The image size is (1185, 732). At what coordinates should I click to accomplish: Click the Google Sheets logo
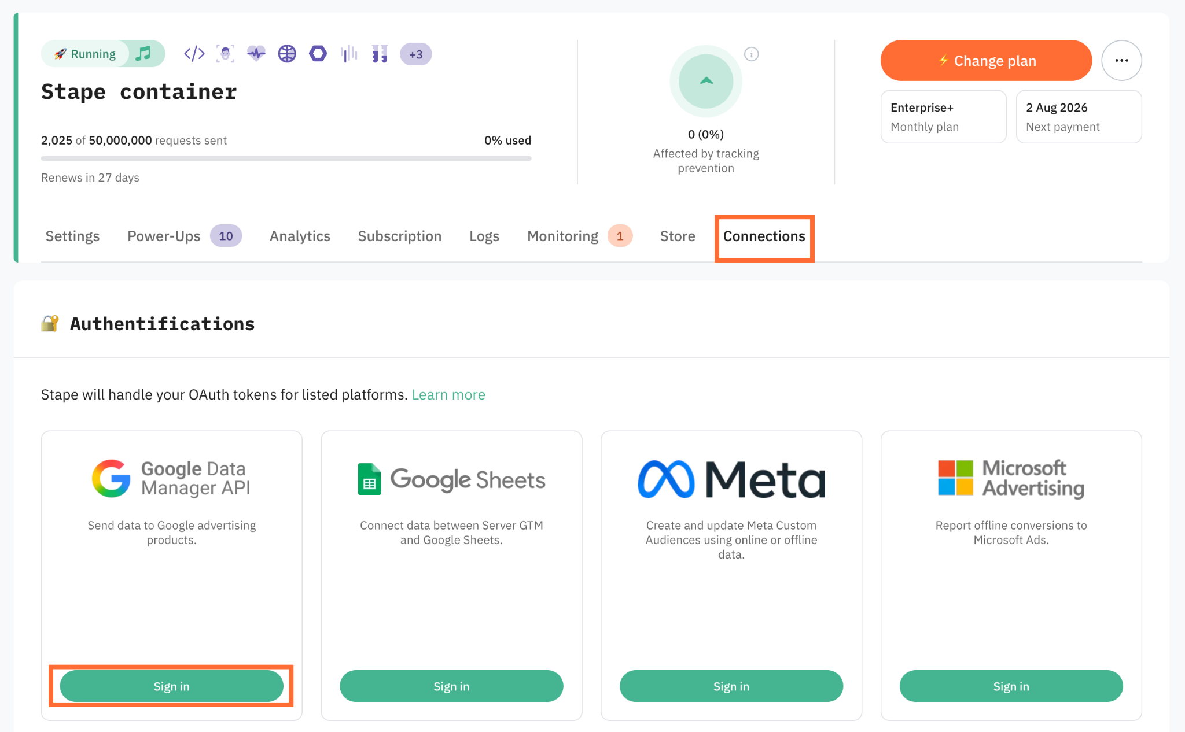[x=451, y=479]
